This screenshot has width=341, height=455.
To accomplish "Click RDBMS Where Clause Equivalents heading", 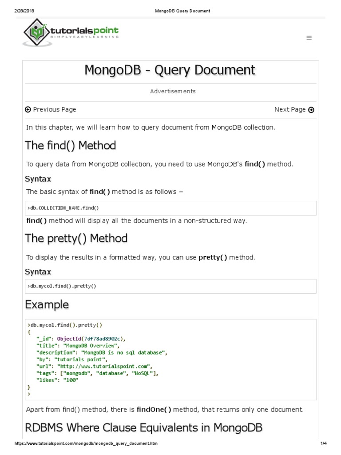I will (x=143, y=427).
